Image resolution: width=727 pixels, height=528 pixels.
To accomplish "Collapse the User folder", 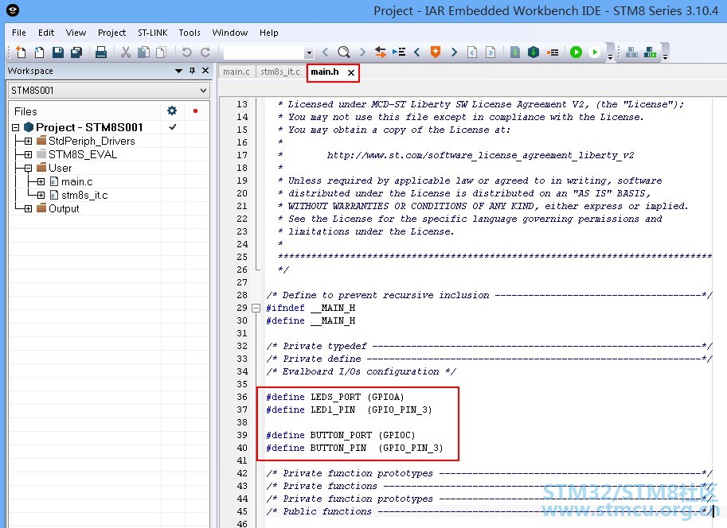I will click(x=29, y=168).
